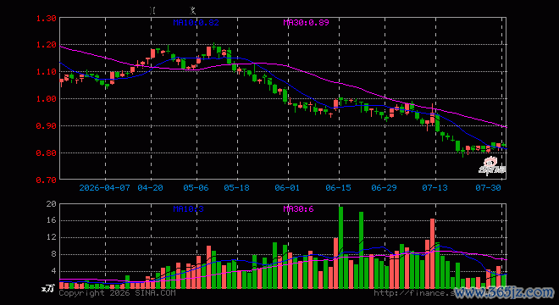Click the 06-29 date label

[384, 187]
